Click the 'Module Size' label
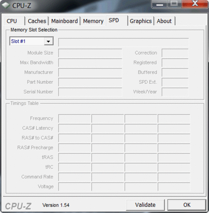Screen dimensions: 209x213 [x=40, y=53]
